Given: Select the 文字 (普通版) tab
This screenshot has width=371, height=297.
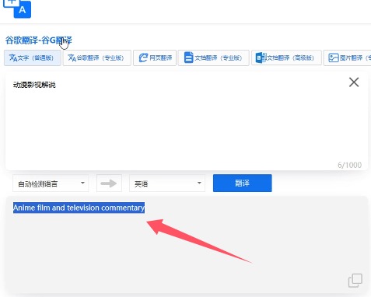Looking at the screenshot, I should click(33, 58).
